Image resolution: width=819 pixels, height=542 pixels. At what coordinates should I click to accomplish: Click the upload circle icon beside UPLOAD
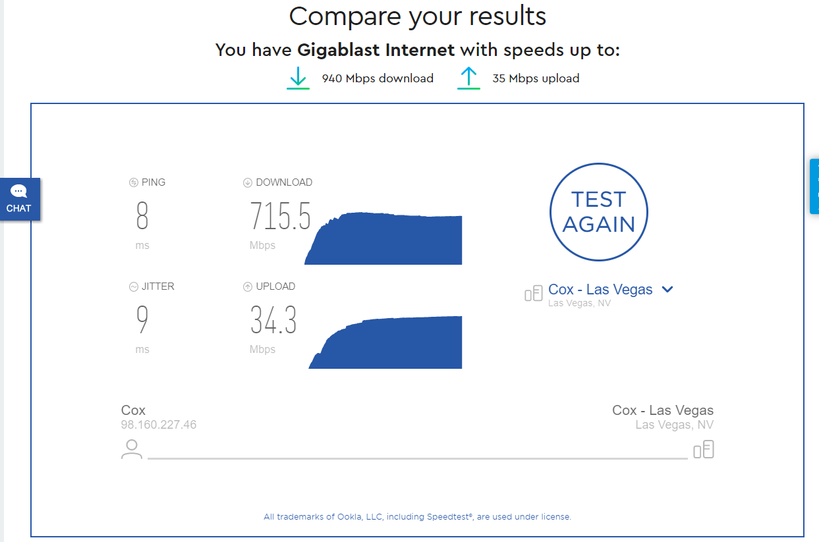[x=248, y=286]
